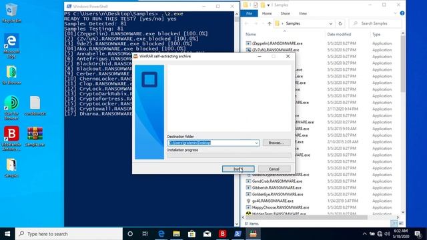The width and height of the screenshot is (427, 240).
Task: Click the Back arrow in File Explorer
Action: click(x=246, y=24)
